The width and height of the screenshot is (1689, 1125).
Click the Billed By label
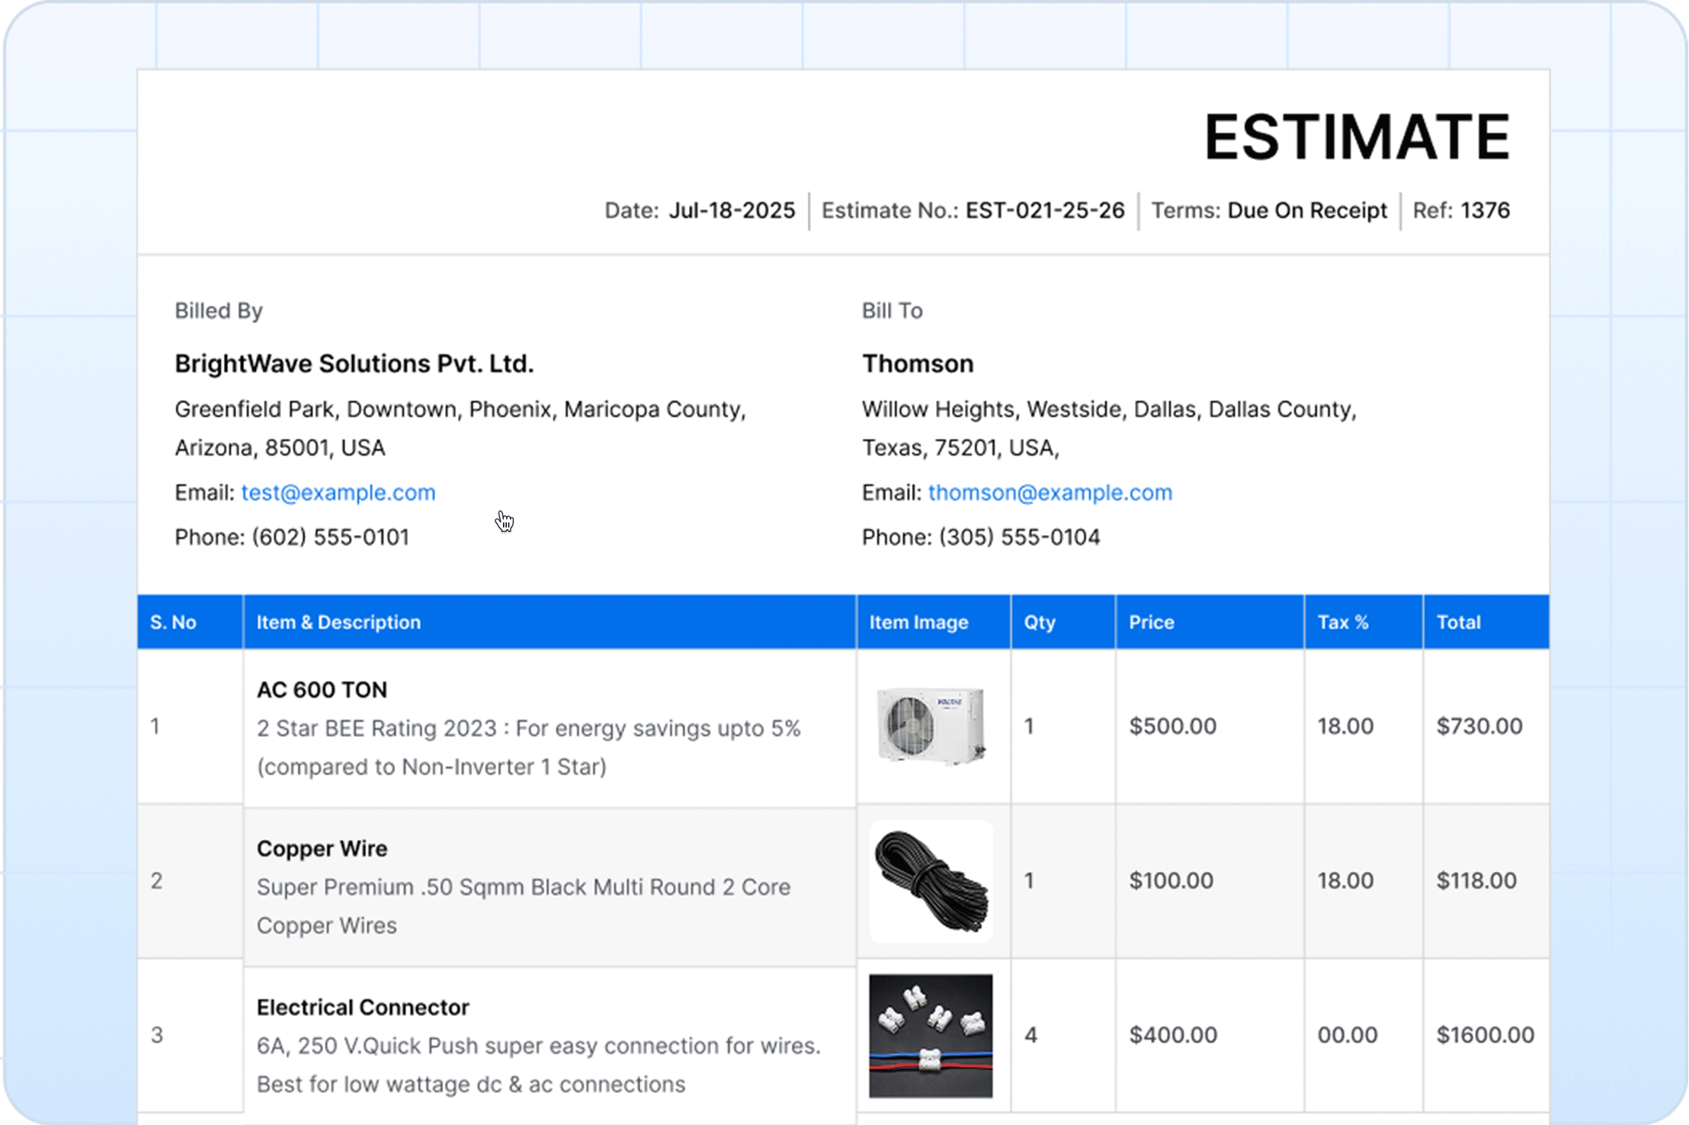coord(219,311)
